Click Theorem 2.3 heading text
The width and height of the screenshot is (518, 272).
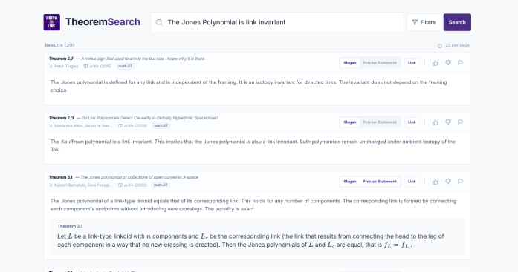point(61,118)
